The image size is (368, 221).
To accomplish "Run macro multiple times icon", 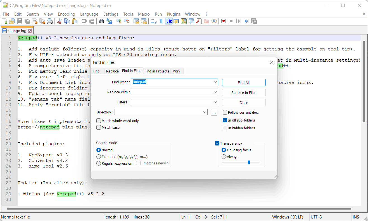I will pyautogui.click(x=246, y=21).
